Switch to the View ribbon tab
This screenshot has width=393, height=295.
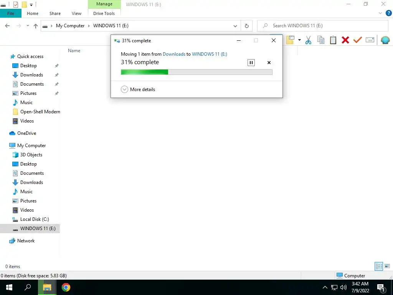pos(76,13)
